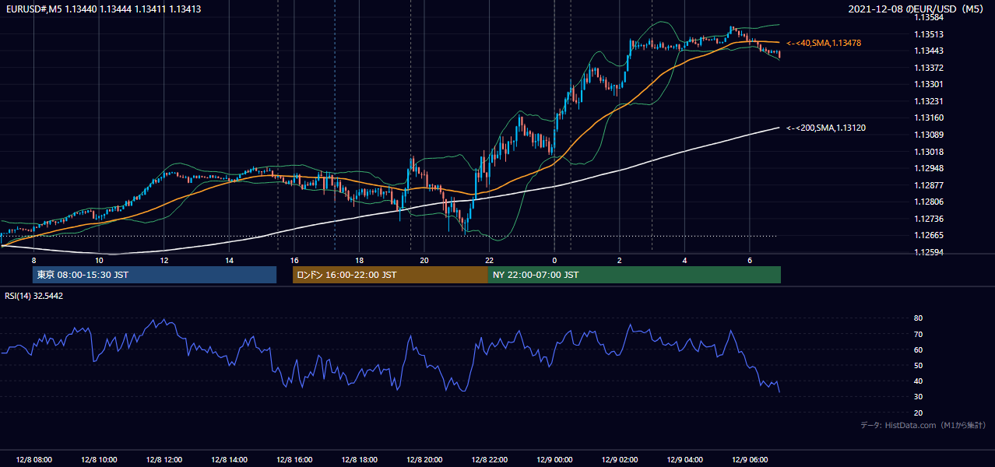The image size is (995, 467).
Task: Click the 12/8 22:00 bottom time label
Action: tap(489, 459)
